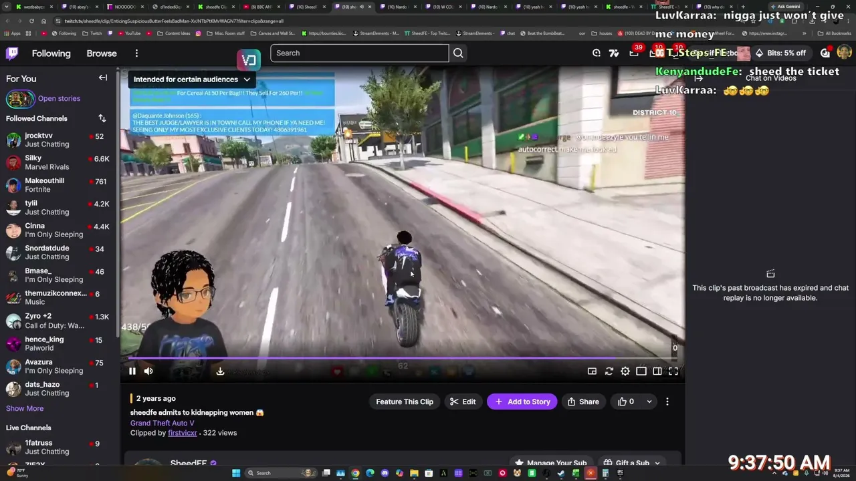Open the YouTube bookmark
856x481 pixels.
pos(130,33)
